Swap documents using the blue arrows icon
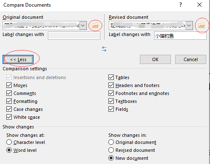Viewport: 210px width, 164px height. pyautogui.click(x=104, y=49)
